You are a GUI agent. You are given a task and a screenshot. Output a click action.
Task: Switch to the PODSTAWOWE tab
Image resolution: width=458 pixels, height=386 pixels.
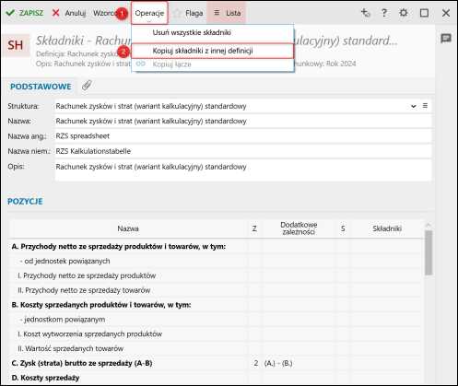[x=41, y=87]
